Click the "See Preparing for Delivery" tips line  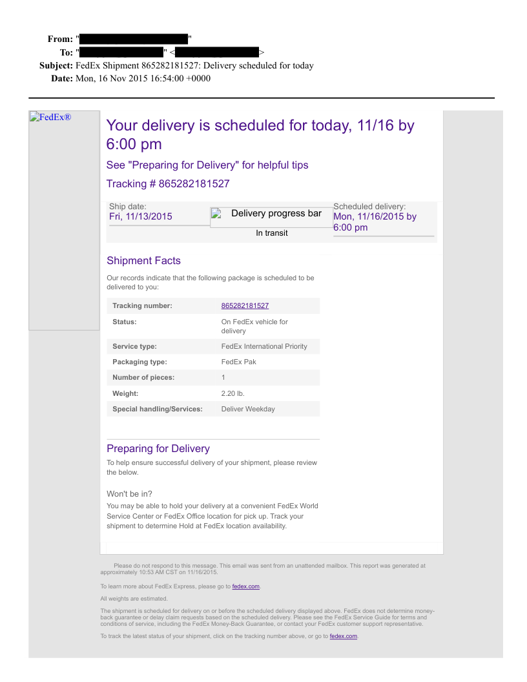pyautogui.click(x=207, y=165)
